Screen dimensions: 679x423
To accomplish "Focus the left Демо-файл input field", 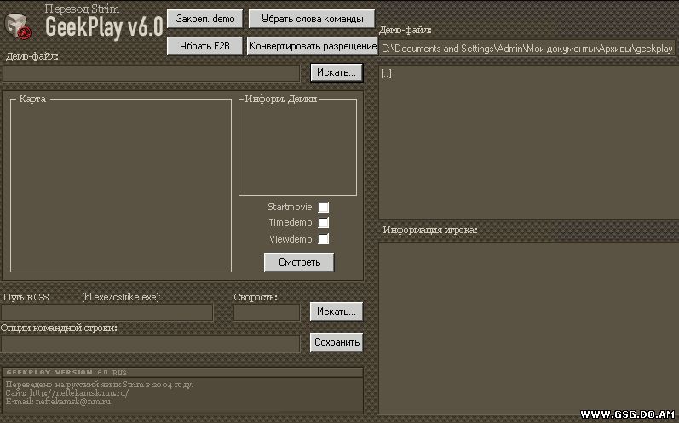I will pos(151,73).
